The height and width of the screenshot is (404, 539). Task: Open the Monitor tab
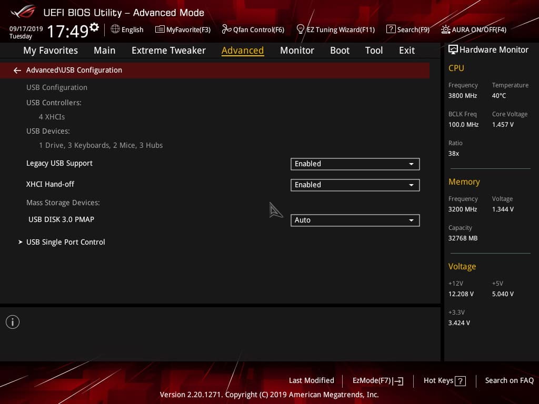click(297, 50)
